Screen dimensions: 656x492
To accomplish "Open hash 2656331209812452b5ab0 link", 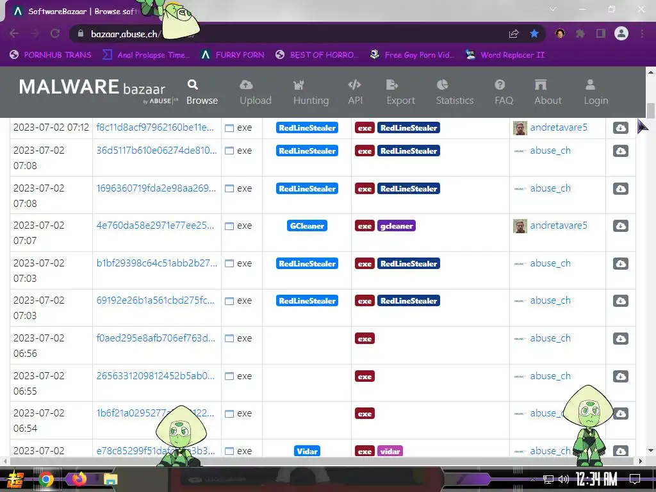I will [x=155, y=375].
